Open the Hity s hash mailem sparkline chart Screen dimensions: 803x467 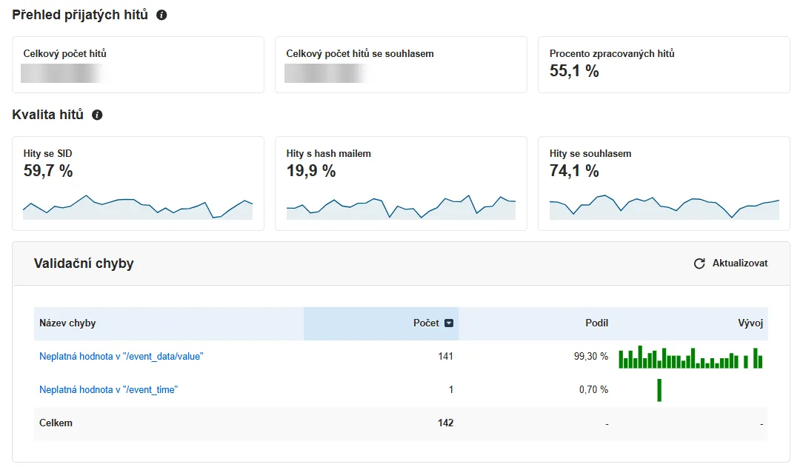click(x=401, y=206)
